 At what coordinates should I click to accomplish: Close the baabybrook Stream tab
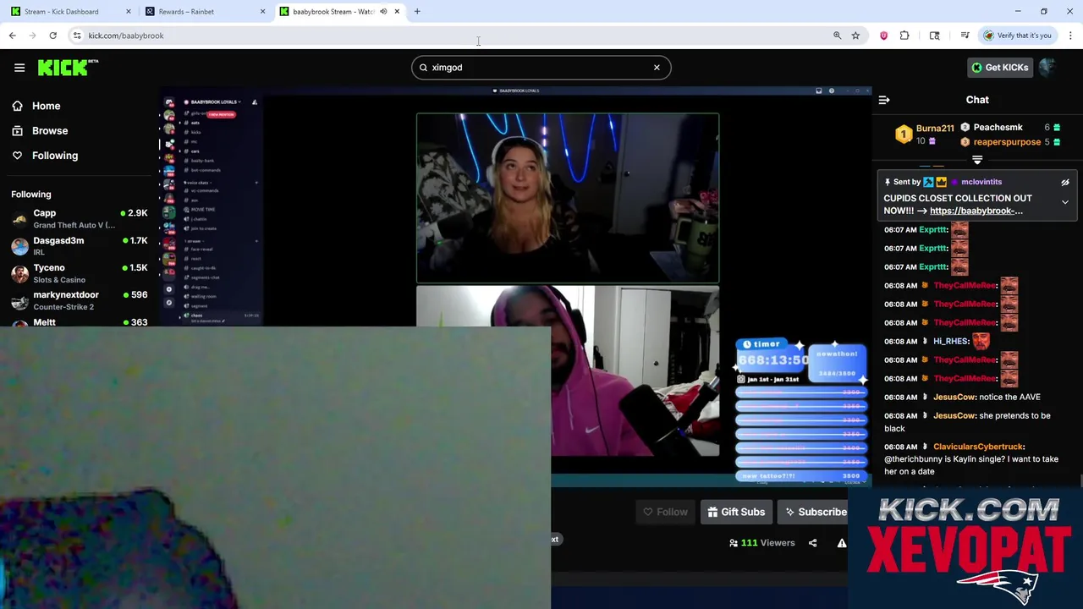(x=397, y=12)
